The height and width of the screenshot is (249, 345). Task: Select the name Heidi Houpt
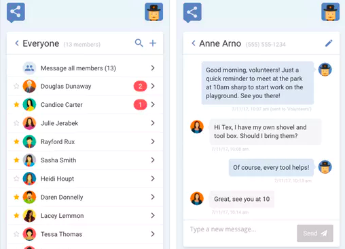57,179
